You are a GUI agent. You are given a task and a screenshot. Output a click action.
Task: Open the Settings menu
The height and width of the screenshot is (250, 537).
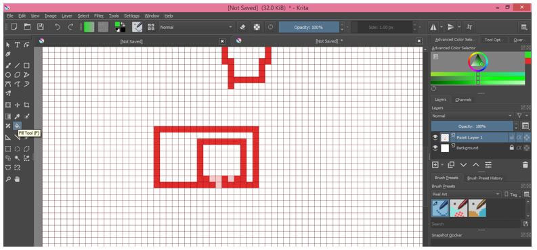[x=131, y=16]
